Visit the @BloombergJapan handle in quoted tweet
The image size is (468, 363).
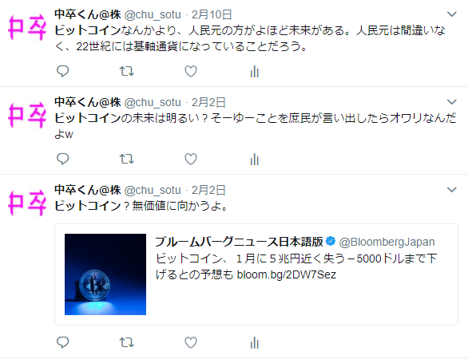pos(387,242)
